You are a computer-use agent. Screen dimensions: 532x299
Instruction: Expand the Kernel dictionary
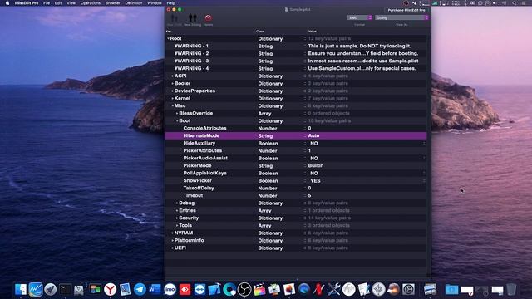172,98
